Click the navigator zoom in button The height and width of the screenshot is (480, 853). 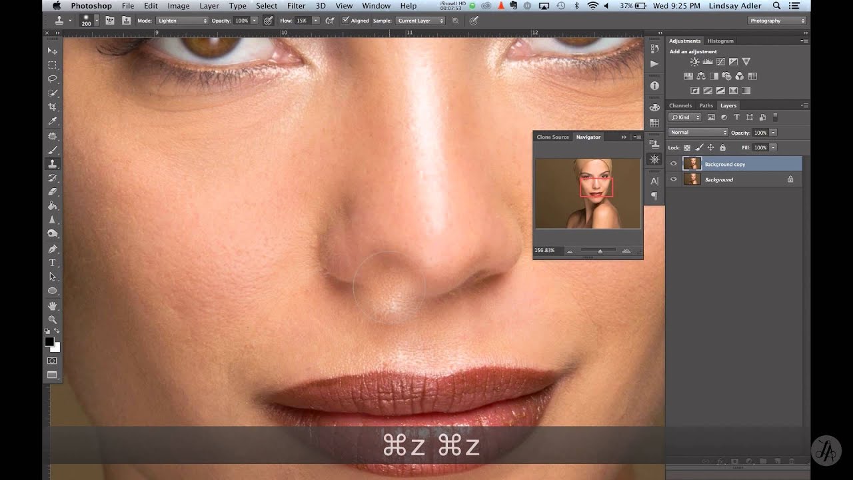(x=626, y=251)
